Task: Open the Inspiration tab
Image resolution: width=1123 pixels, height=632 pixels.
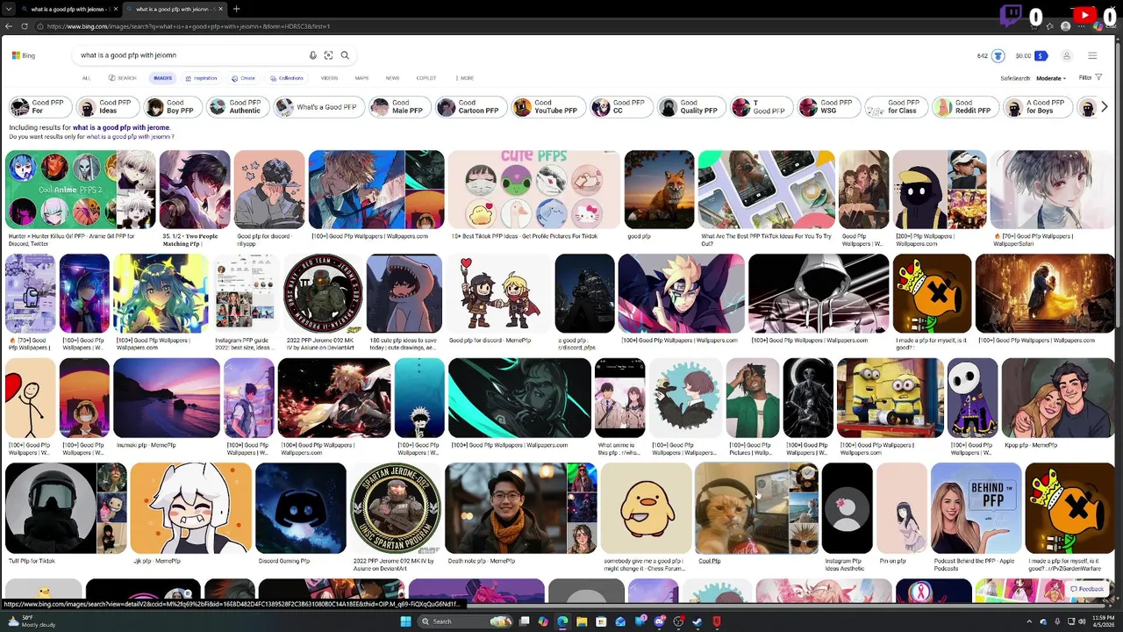Action: pyautogui.click(x=201, y=78)
